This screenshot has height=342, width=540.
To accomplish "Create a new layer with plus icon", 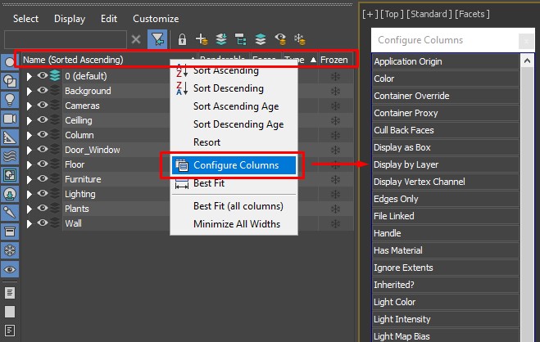I will 202,39.
